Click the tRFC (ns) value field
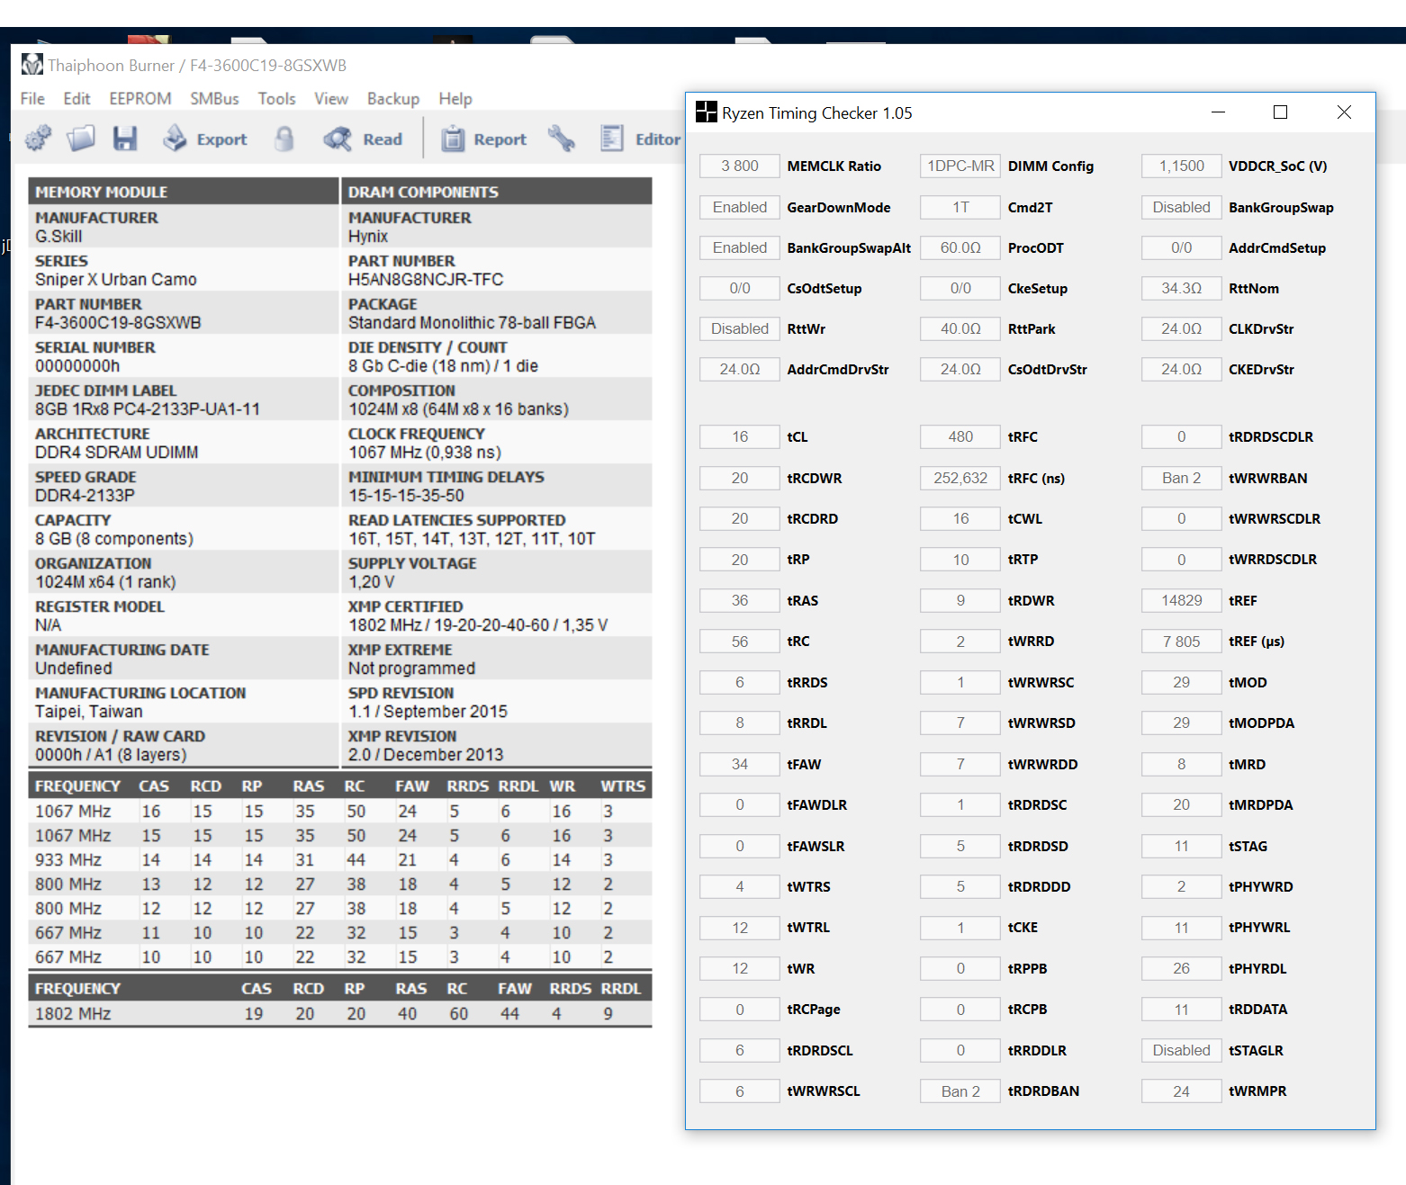Image resolution: width=1406 pixels, height=1185 pixels. coord(960,478)
